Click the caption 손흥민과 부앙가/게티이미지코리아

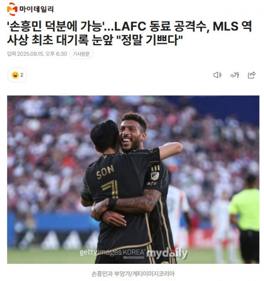133,274
